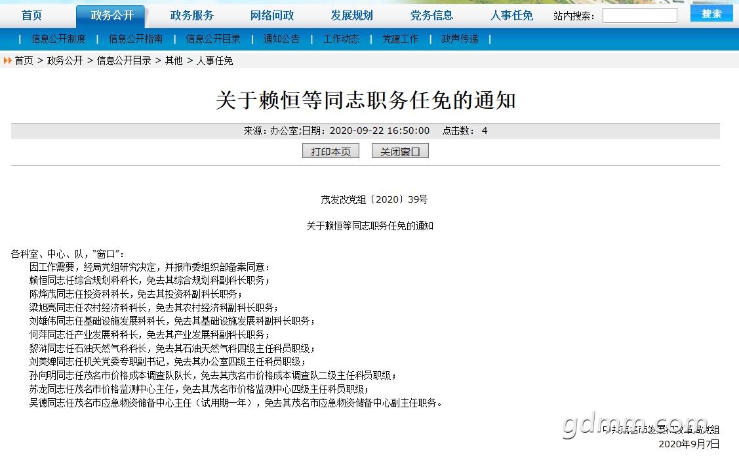Image resolution: width=739 pixels, height=465 pixels.
Task: Open the 信息公开指南 submenu link
Action: [x=136, y=39]
